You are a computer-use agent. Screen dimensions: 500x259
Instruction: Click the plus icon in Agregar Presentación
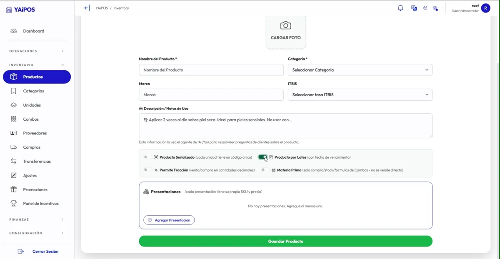point(150,220)
